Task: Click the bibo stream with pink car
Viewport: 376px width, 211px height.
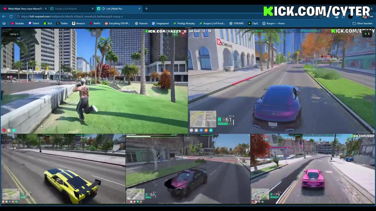Action: (313, 169)
